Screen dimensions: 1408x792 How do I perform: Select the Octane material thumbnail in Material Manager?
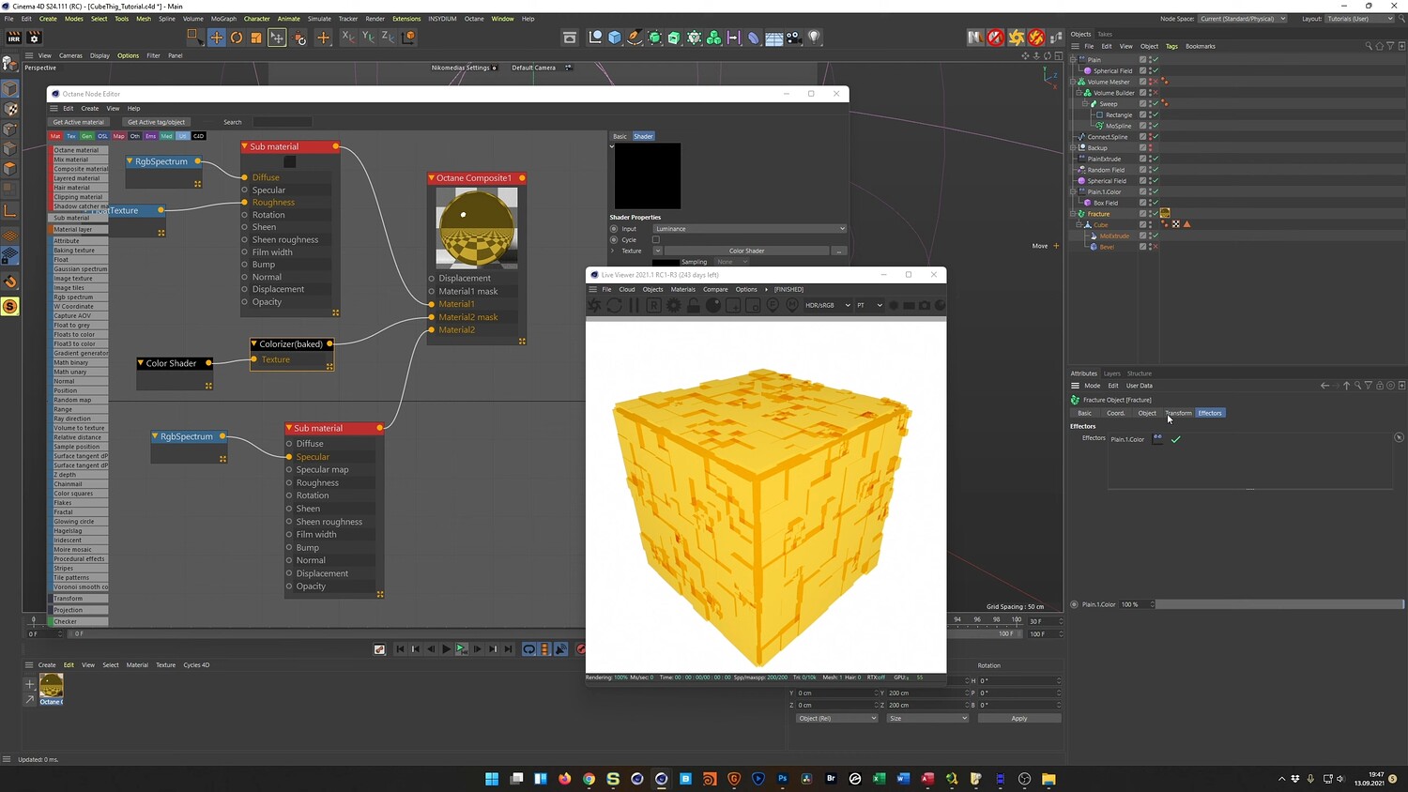[52, 685]
